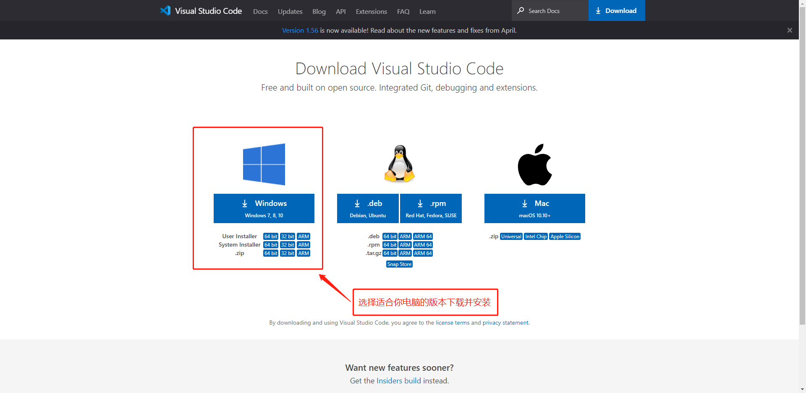Get the Insiders build
Viewport: 806px width, 393px height.
tap(398, 380)
